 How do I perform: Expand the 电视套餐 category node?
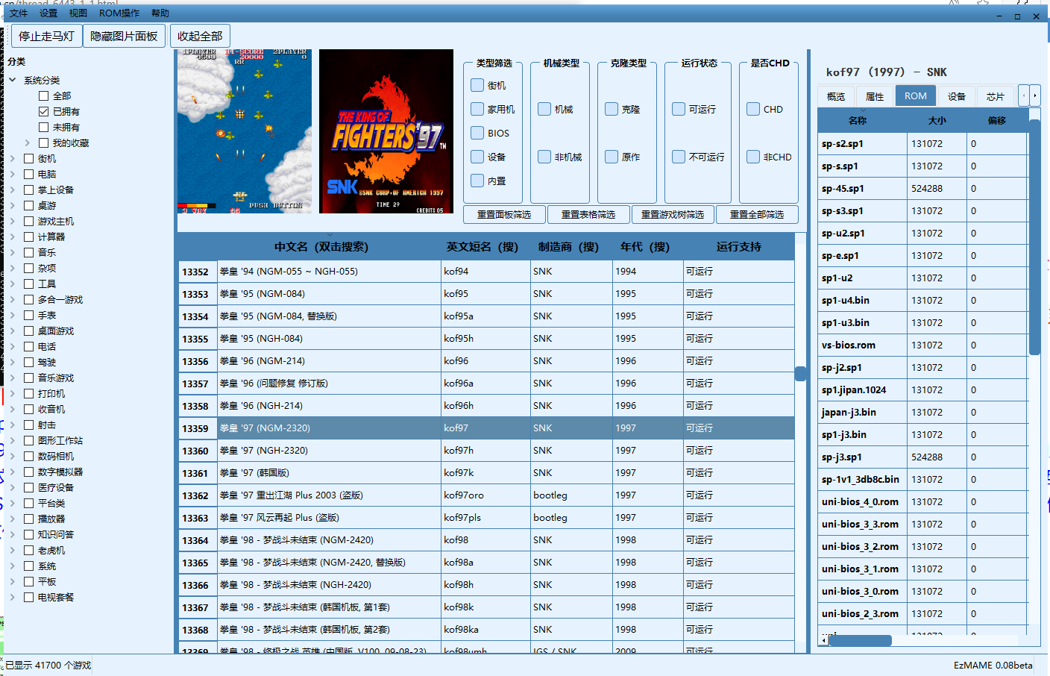[x=13, y=597]
